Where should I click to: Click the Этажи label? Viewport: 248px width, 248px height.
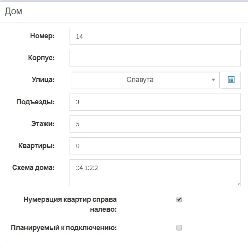[43, 124]
